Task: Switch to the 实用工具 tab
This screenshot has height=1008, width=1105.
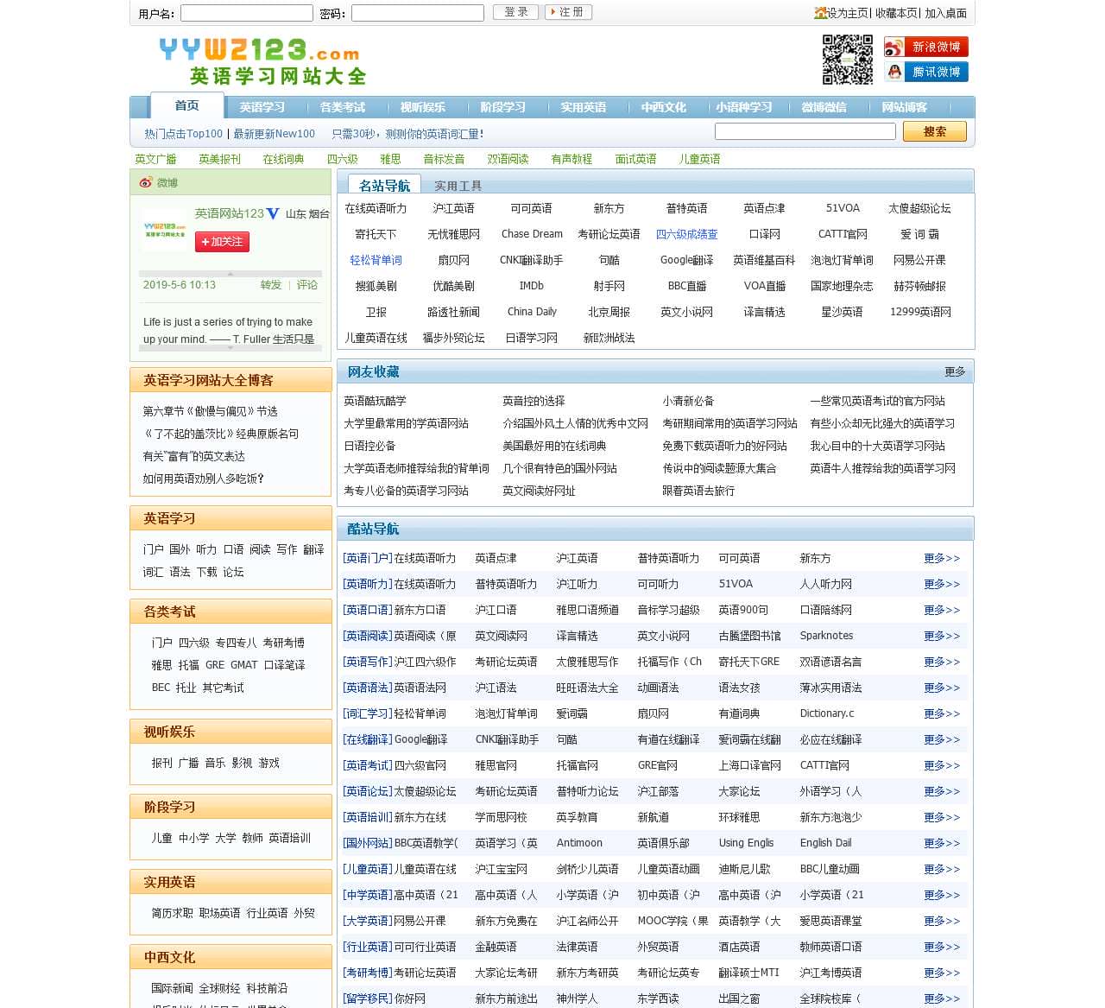Action: point(458,186)
